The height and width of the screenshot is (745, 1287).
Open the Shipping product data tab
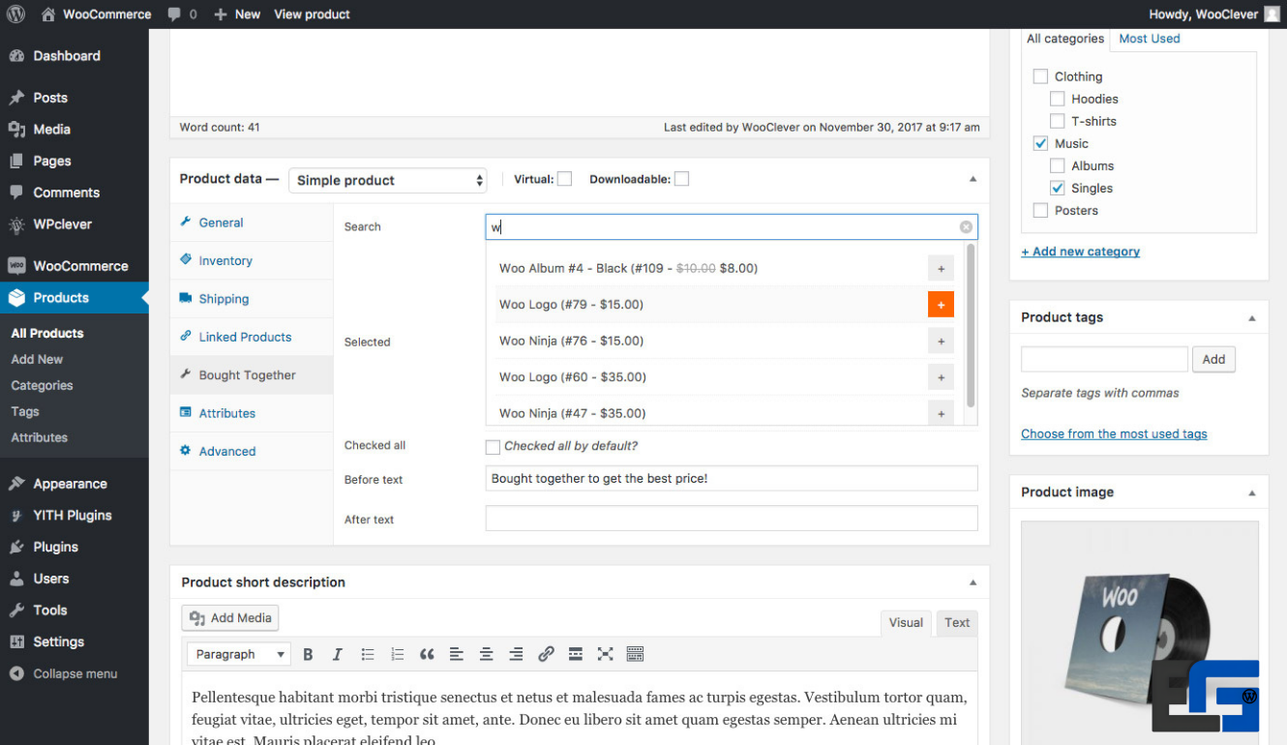click(x=252, y=299)
